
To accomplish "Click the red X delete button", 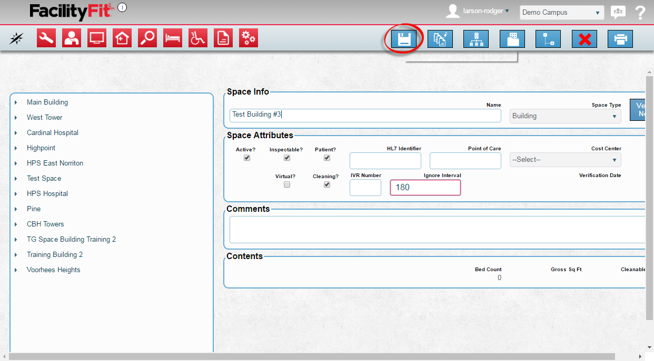I will click(x=584, y=39).
